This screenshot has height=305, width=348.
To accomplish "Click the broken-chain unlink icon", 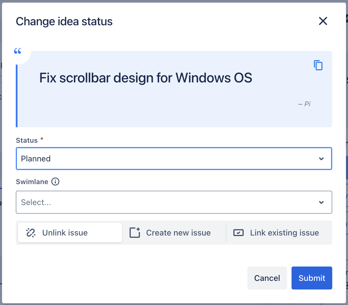I will [31, 233].
